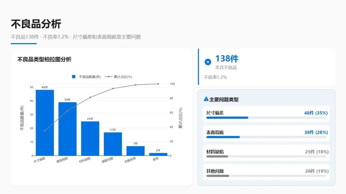Click the 不良率1.2% text in the summary card
Viewport: 346px width, 194px height.
pos(215,77)
